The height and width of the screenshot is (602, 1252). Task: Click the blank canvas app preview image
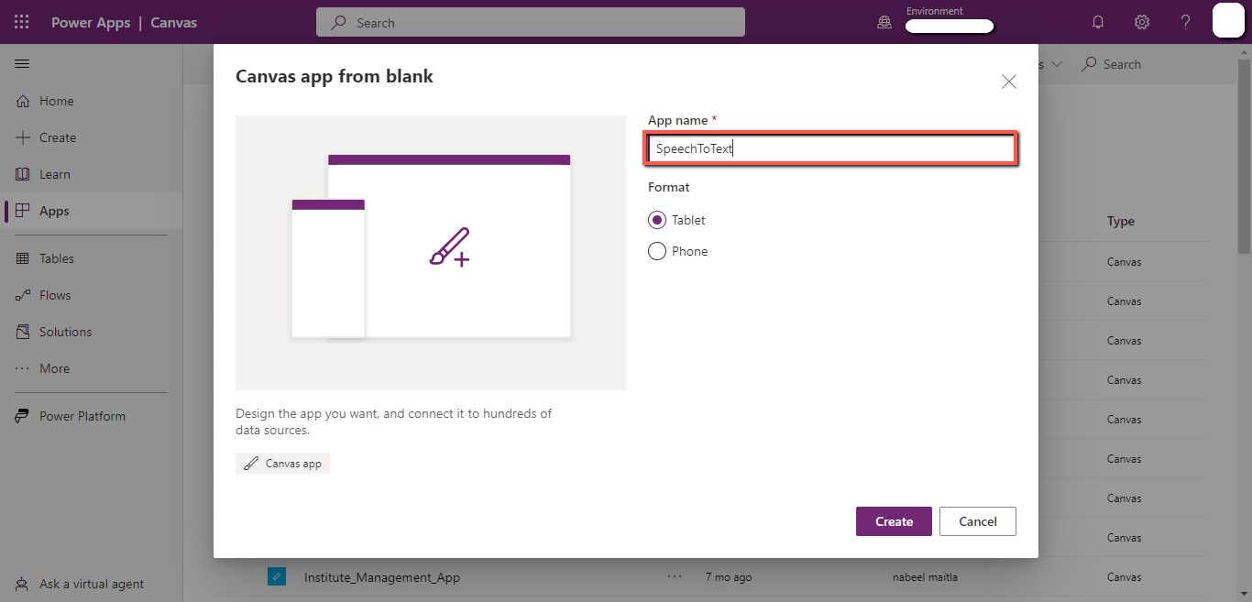431,253
